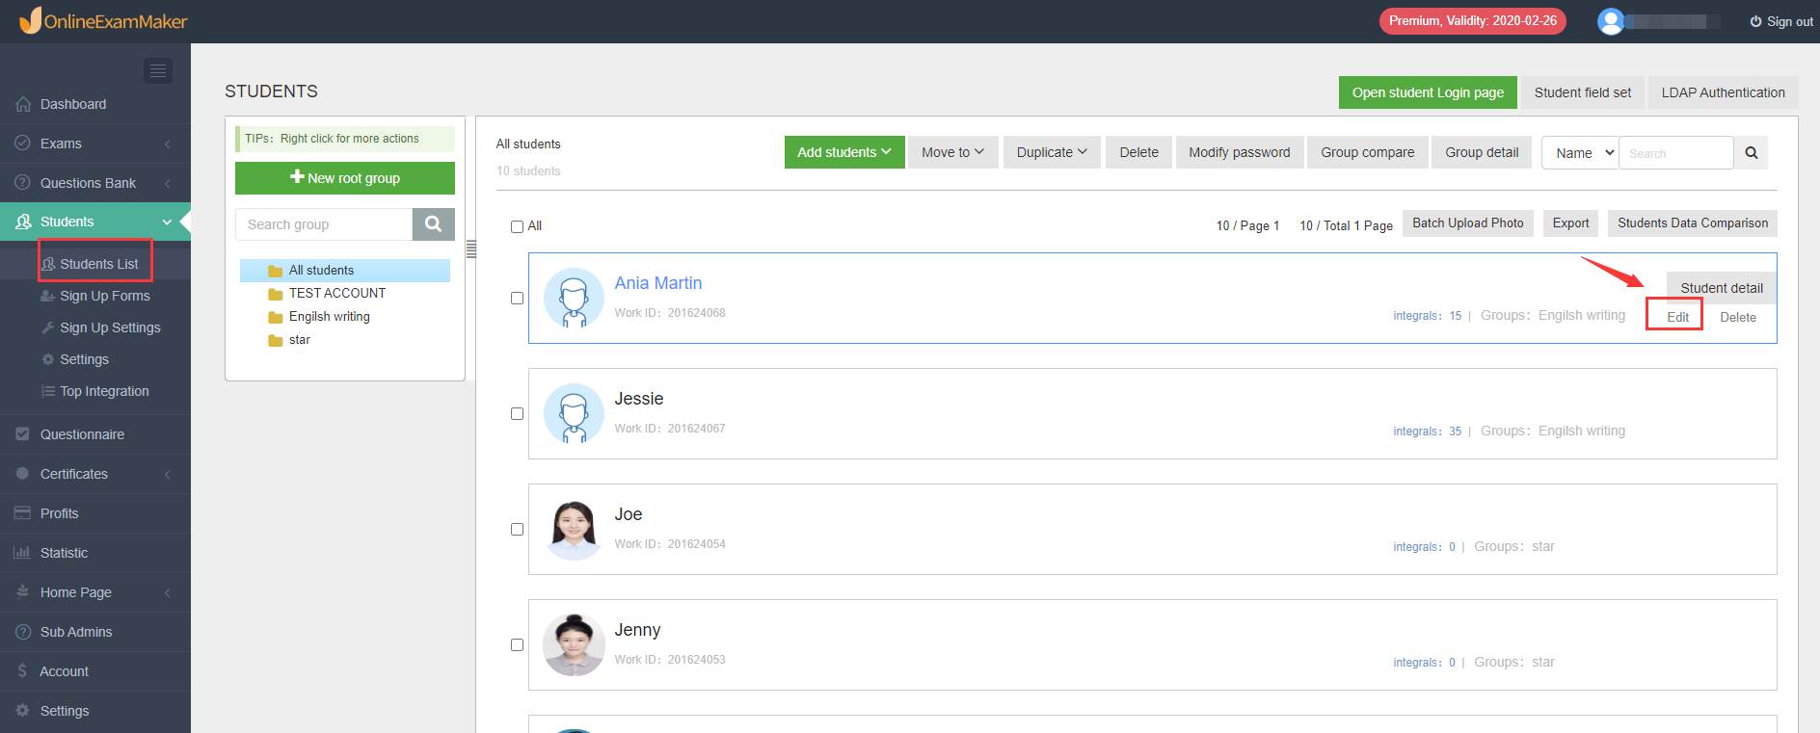Image resolution: width=1820 pixels, height=733 pixels.
Task: Click the Account dollar icon
Action: tap(23, 671)
